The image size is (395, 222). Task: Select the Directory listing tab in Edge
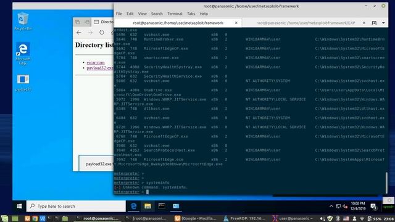pos(103,22)
